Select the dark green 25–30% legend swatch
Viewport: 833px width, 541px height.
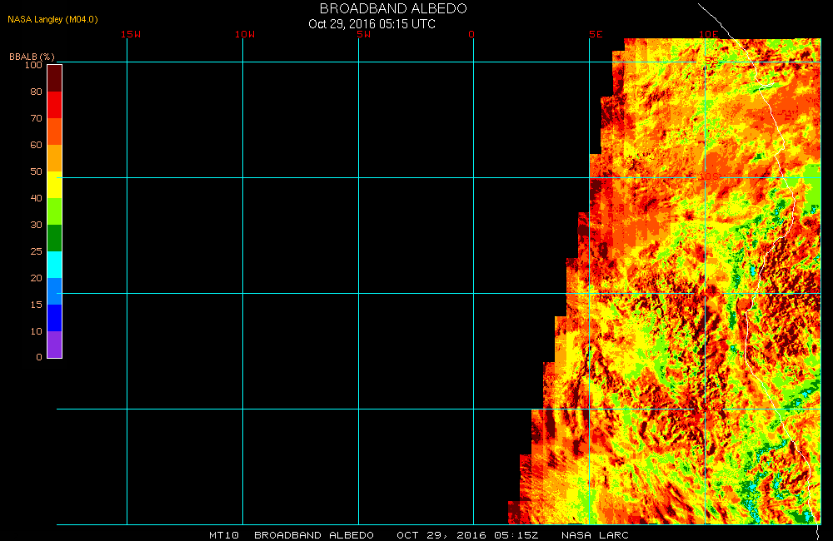point(54,238)
